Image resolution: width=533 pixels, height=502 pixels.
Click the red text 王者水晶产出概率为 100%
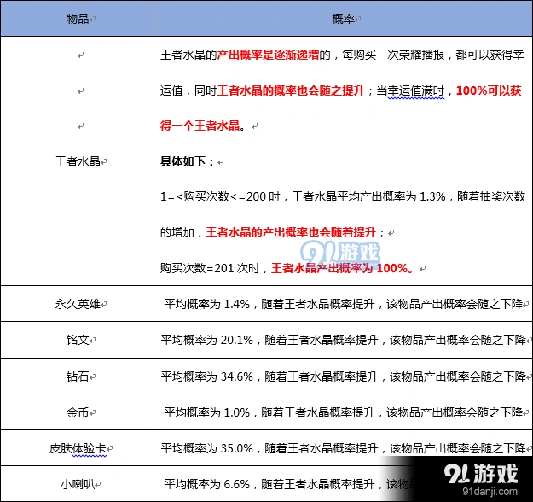point(340,268)
